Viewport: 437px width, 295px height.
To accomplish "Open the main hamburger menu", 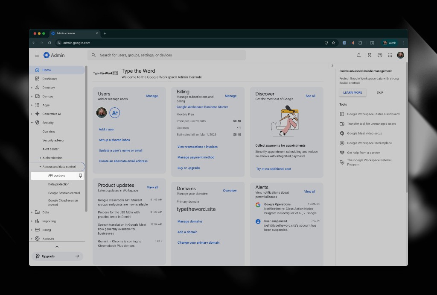I will tap(37, 55).
